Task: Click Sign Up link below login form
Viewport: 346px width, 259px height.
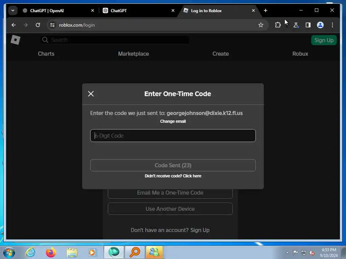Action: pos(200,230)
